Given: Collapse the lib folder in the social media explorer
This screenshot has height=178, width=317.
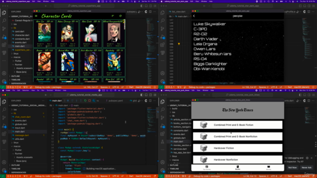Looking at the screenshot, I should (15, 113).
